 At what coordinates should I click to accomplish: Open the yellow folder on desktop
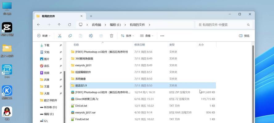click(7, 50)
